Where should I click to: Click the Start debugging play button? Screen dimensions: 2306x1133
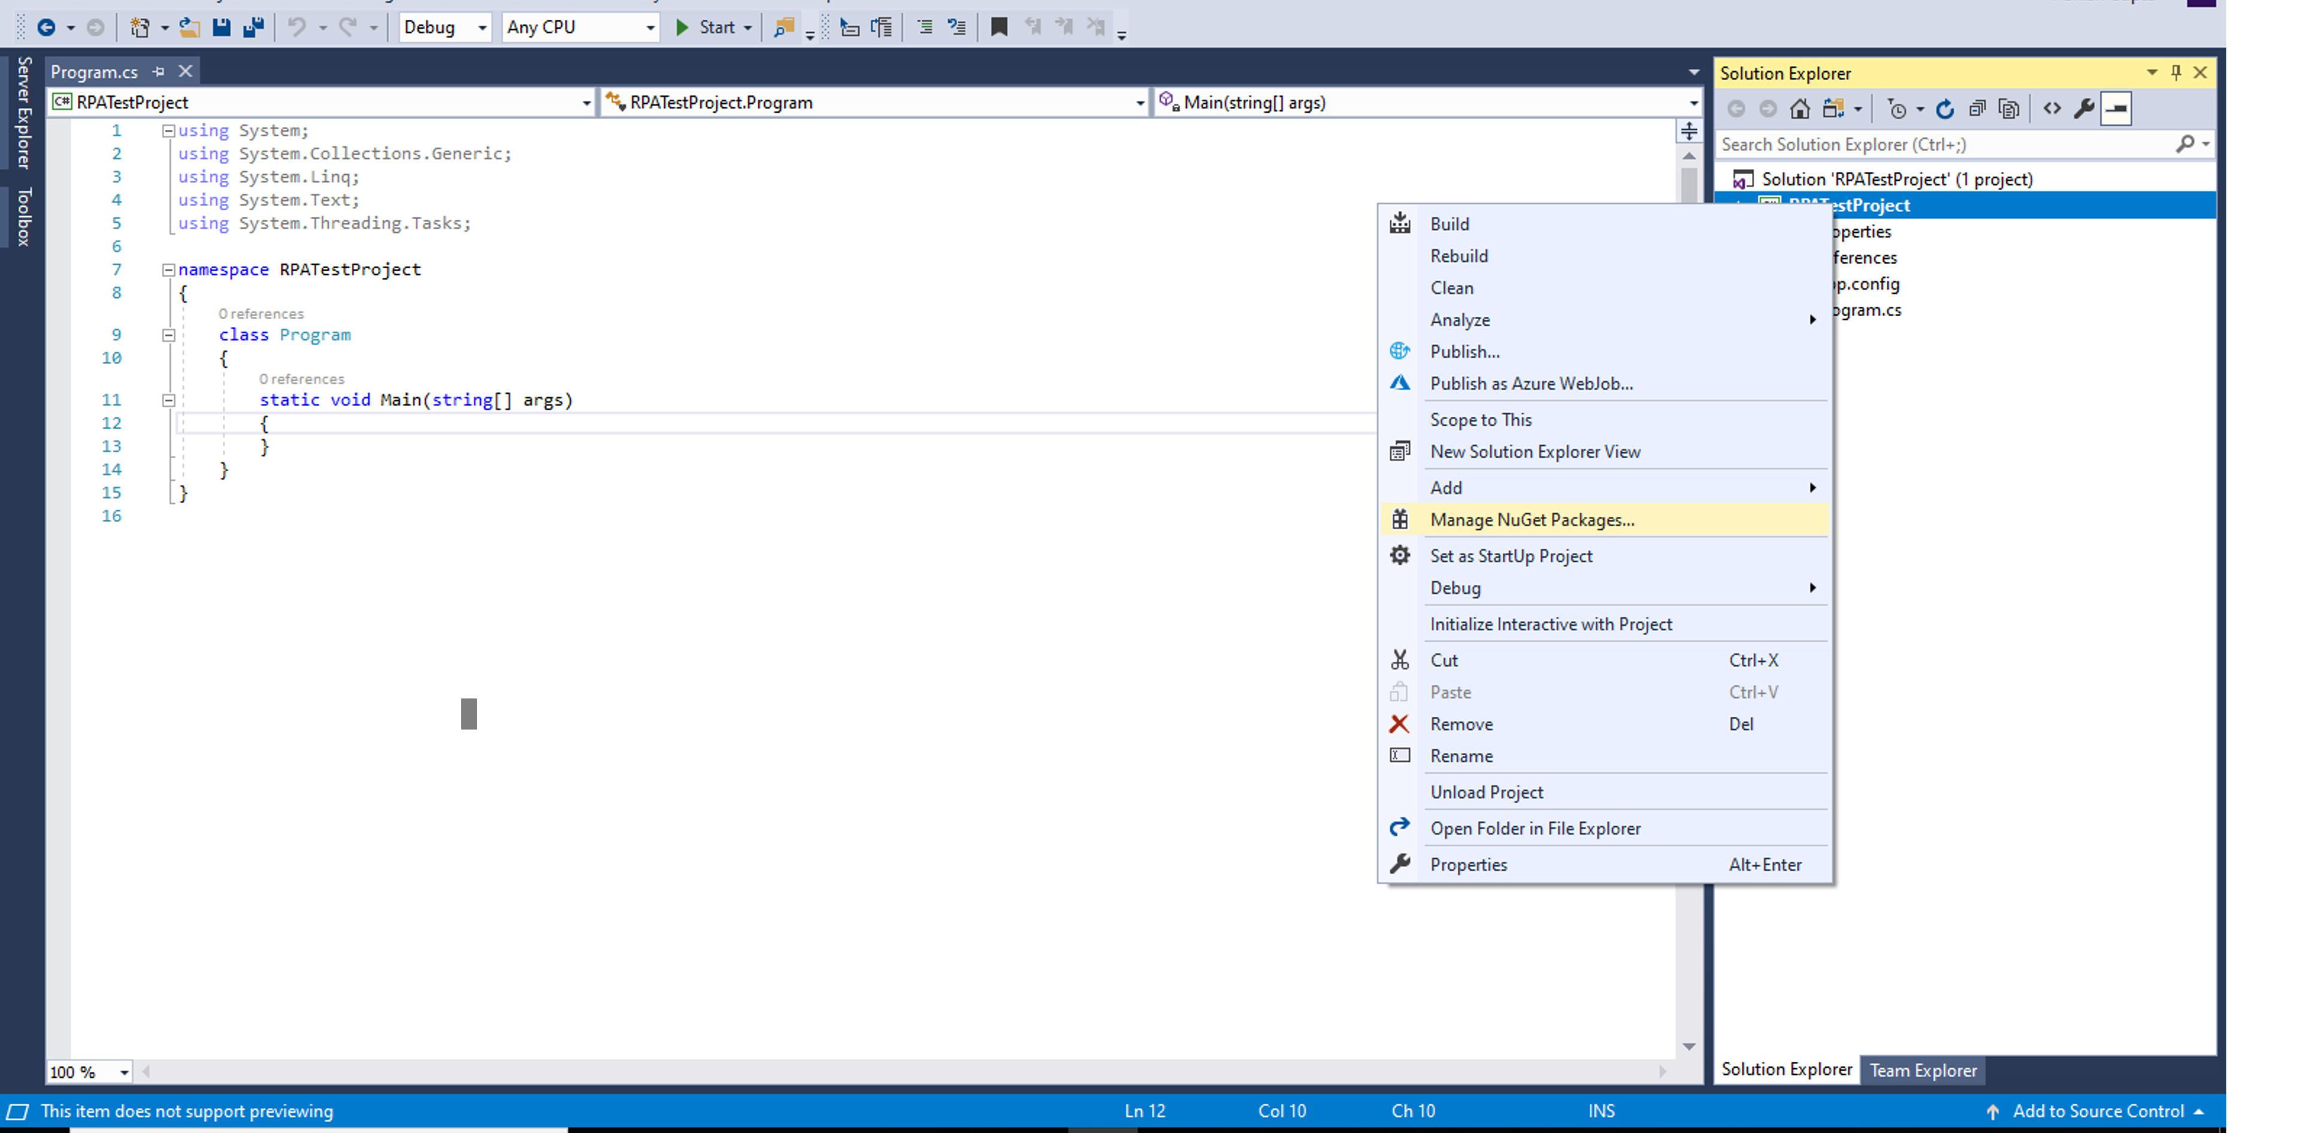pos(682,27)
